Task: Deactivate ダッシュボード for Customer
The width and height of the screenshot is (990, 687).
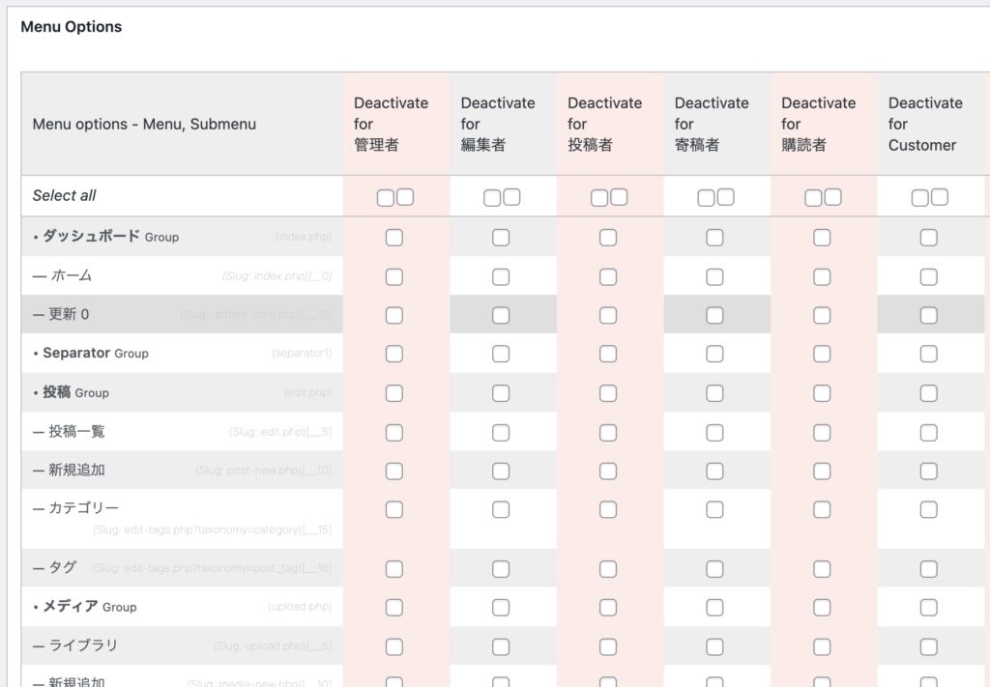Action: tap(928, 238)
